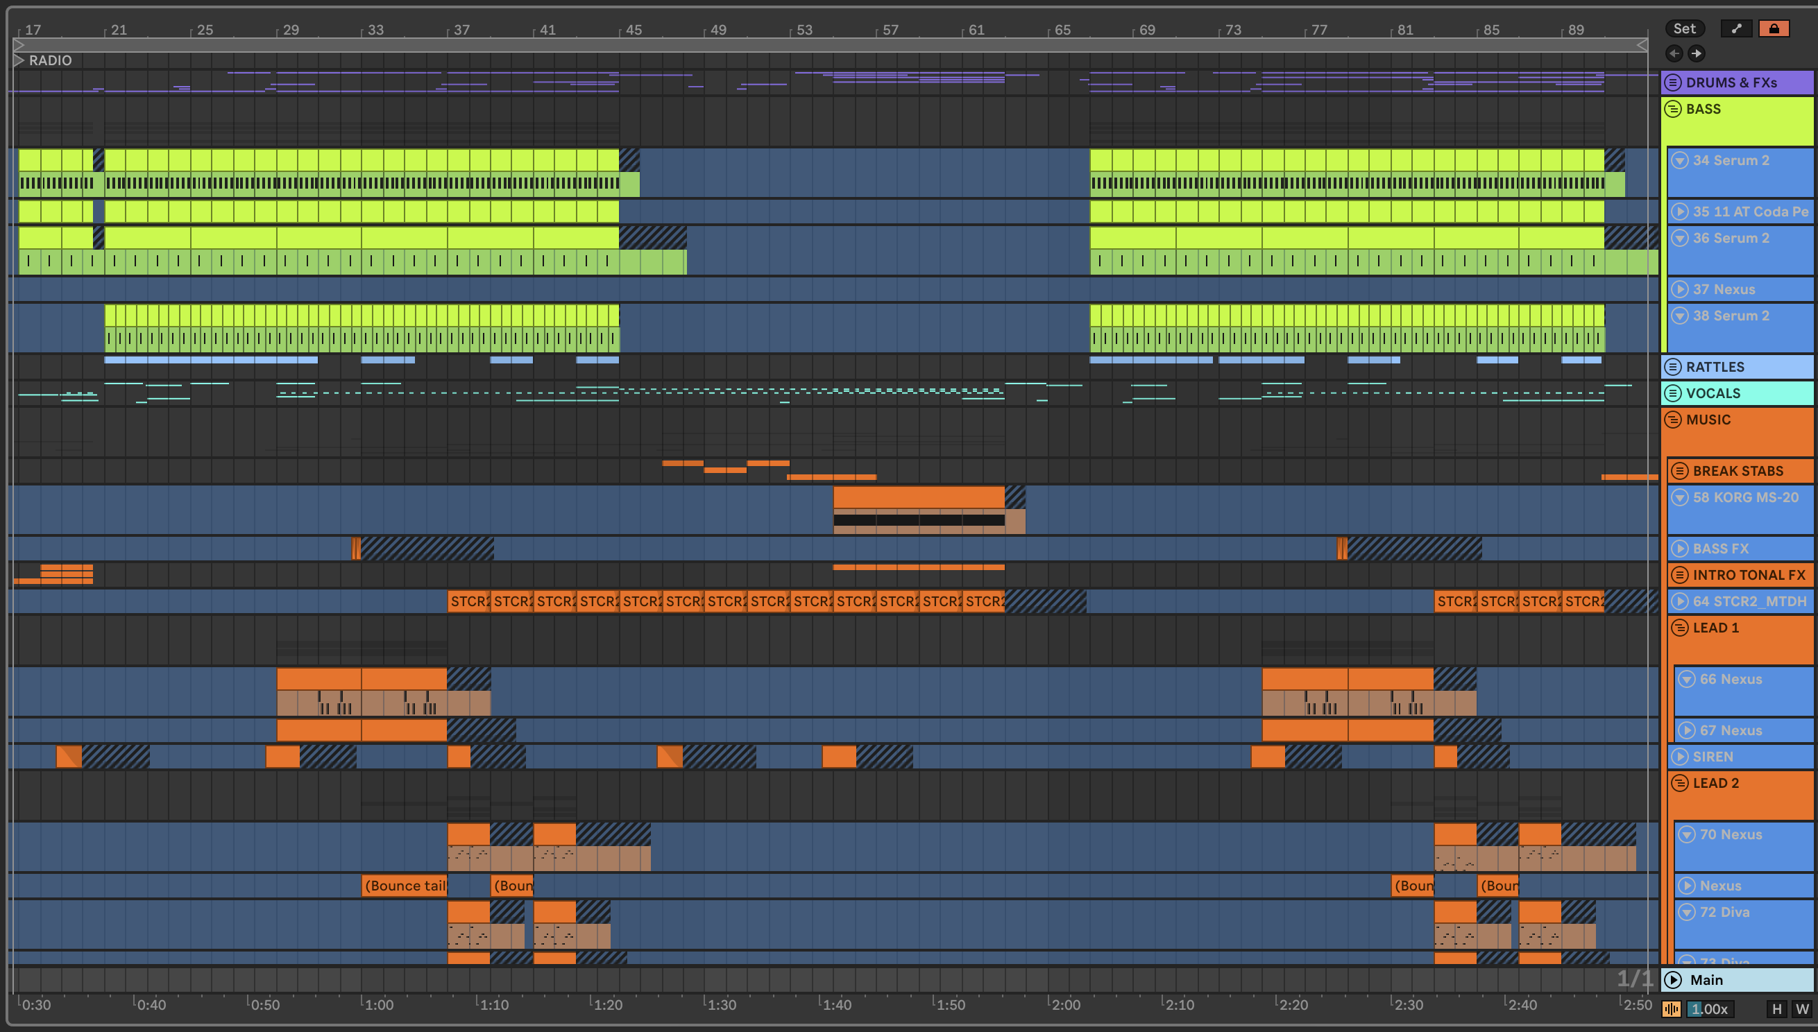Toggle the lock envelopes button
Image resolution: width=1818 pixels, height=1032 pixels.
1774,28
